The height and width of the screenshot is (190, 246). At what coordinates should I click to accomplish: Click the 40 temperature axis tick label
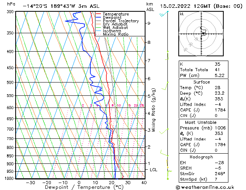click(144, 183)
